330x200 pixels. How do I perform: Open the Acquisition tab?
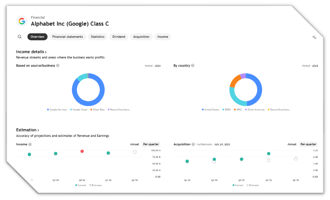[x=141, y=37]
